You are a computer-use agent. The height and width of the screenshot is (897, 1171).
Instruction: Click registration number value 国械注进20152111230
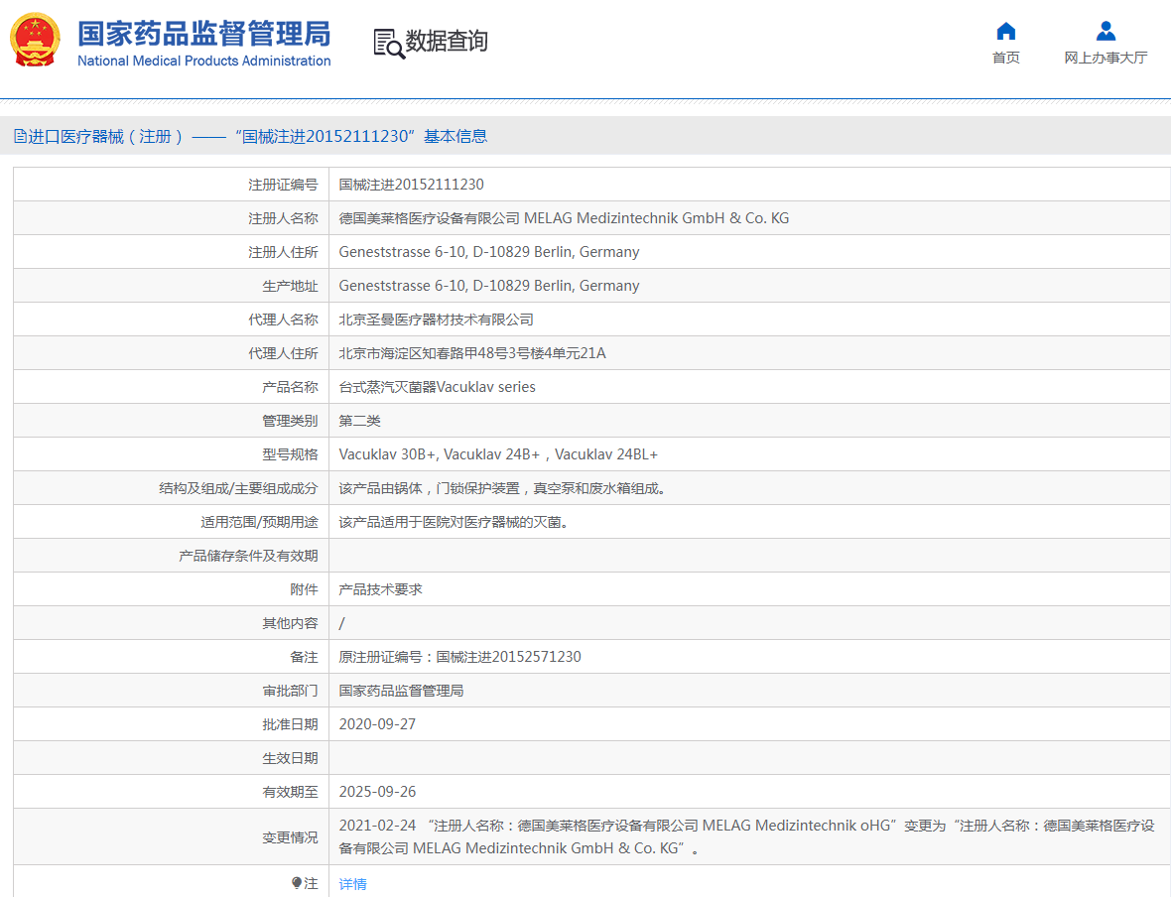(x=411, y=185)
